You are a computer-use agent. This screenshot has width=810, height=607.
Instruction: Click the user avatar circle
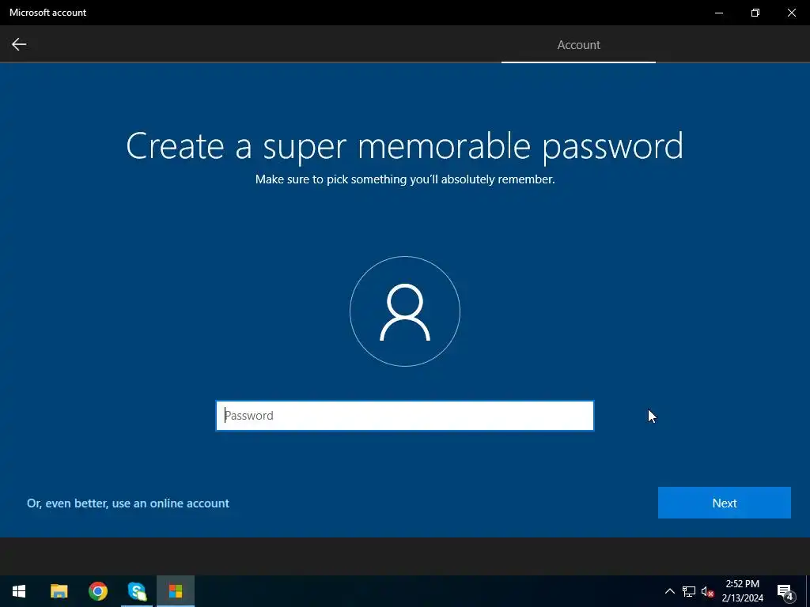(x=404, y=311)
